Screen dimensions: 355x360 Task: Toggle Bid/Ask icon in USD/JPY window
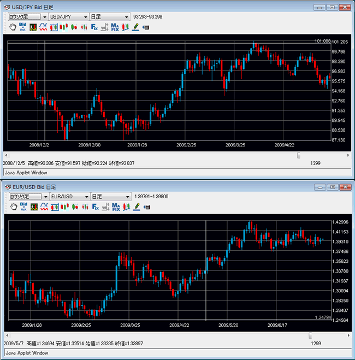[23, 27]
